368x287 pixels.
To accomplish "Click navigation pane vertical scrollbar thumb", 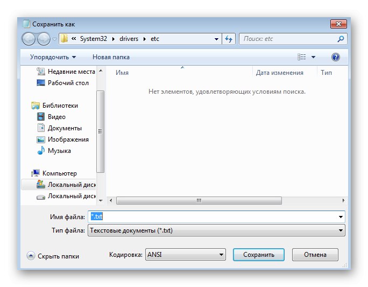I will tap(100, 131).
